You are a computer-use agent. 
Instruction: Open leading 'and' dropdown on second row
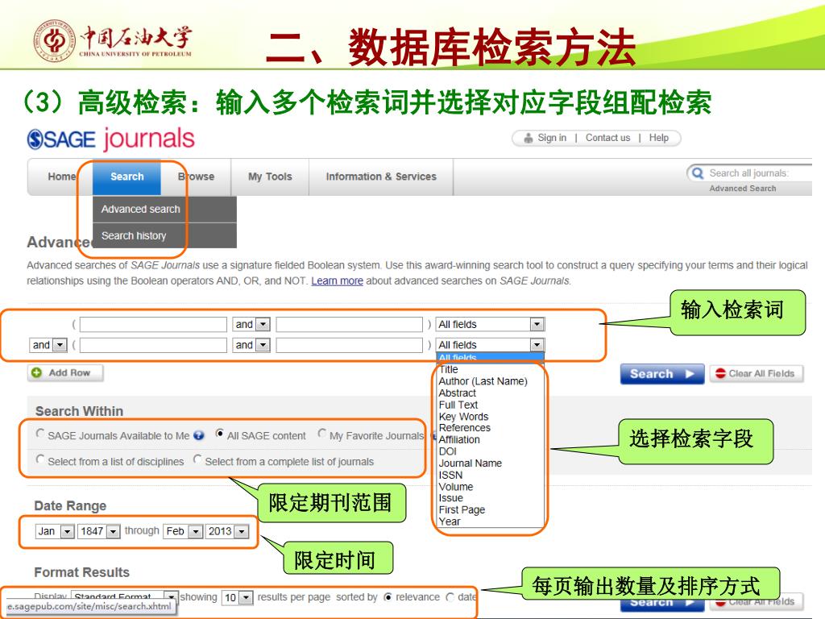coord(48,345)
